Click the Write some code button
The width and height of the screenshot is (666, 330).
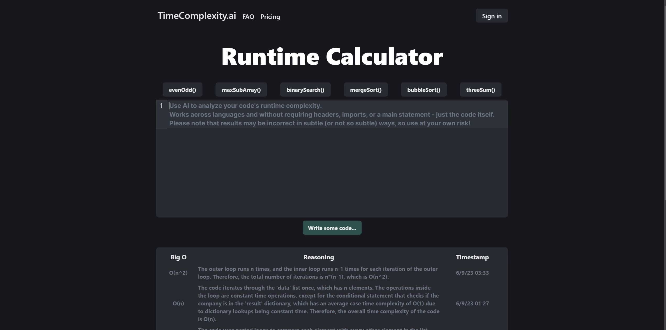pos(332,228)
